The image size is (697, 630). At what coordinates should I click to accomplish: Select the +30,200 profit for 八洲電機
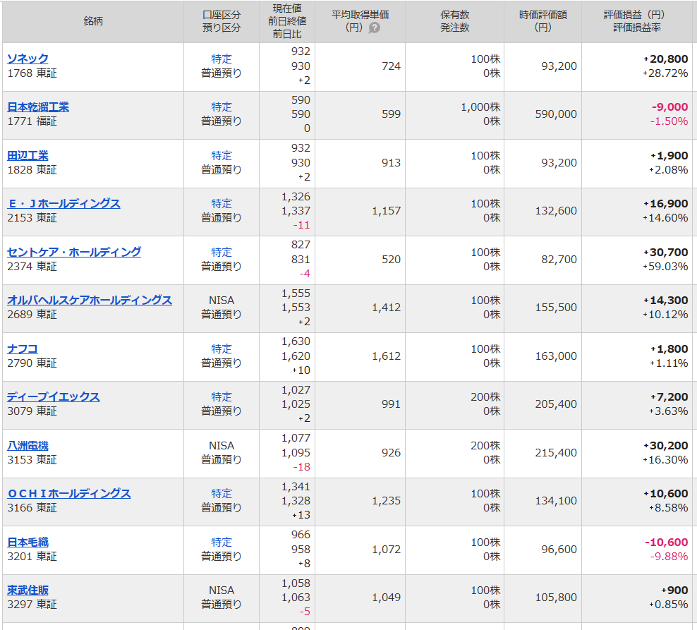point(665,445)
